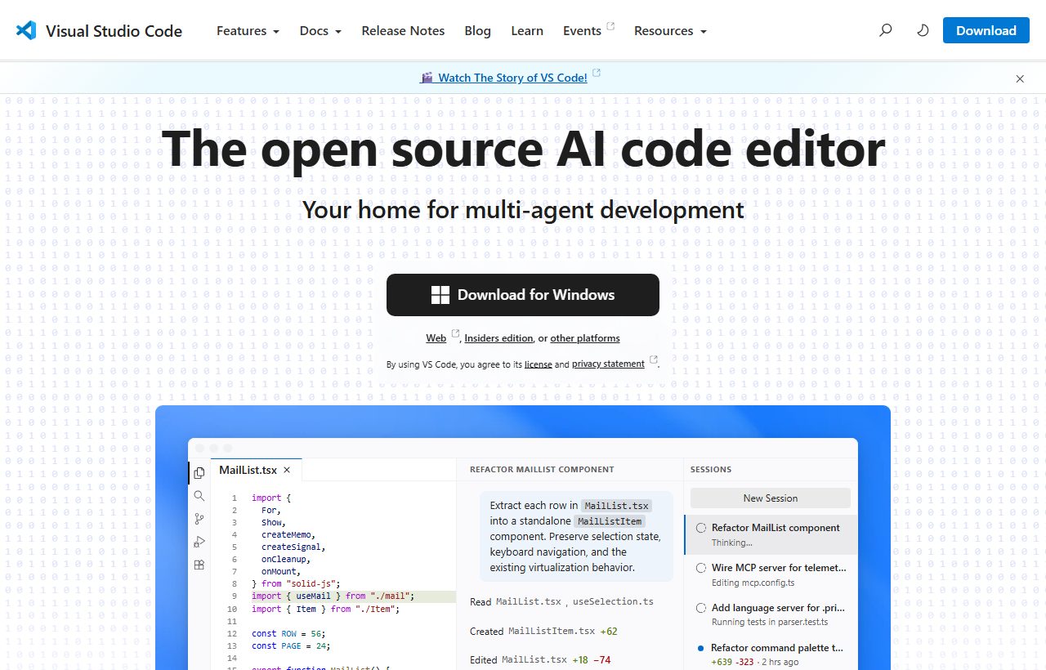
Task: Open the other platforms link
Action: click(585, 338)
